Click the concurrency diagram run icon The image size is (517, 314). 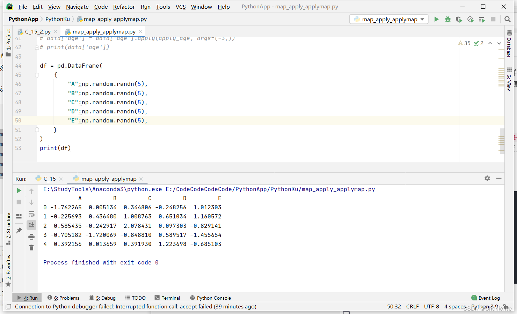tap(482, 19)
